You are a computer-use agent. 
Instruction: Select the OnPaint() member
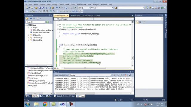pyautogui.click(x=34, y=78)
